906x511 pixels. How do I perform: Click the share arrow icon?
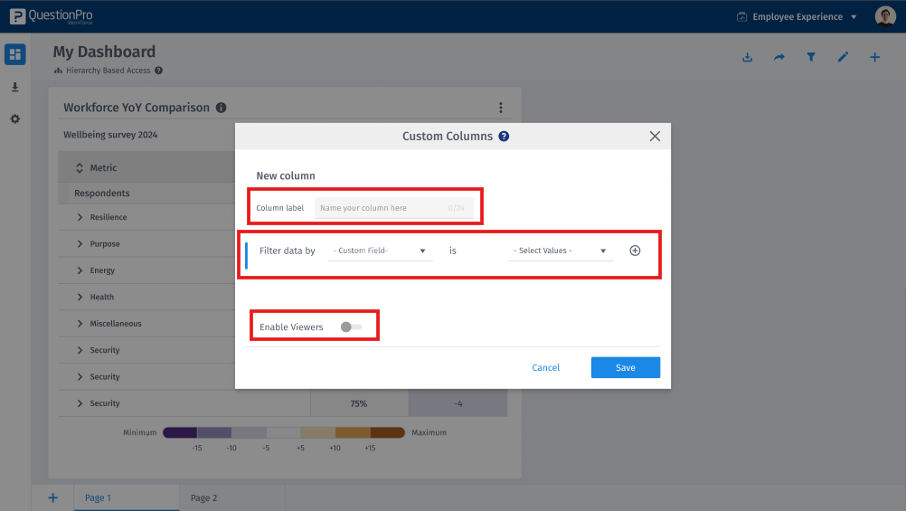[x=779, y=58]
